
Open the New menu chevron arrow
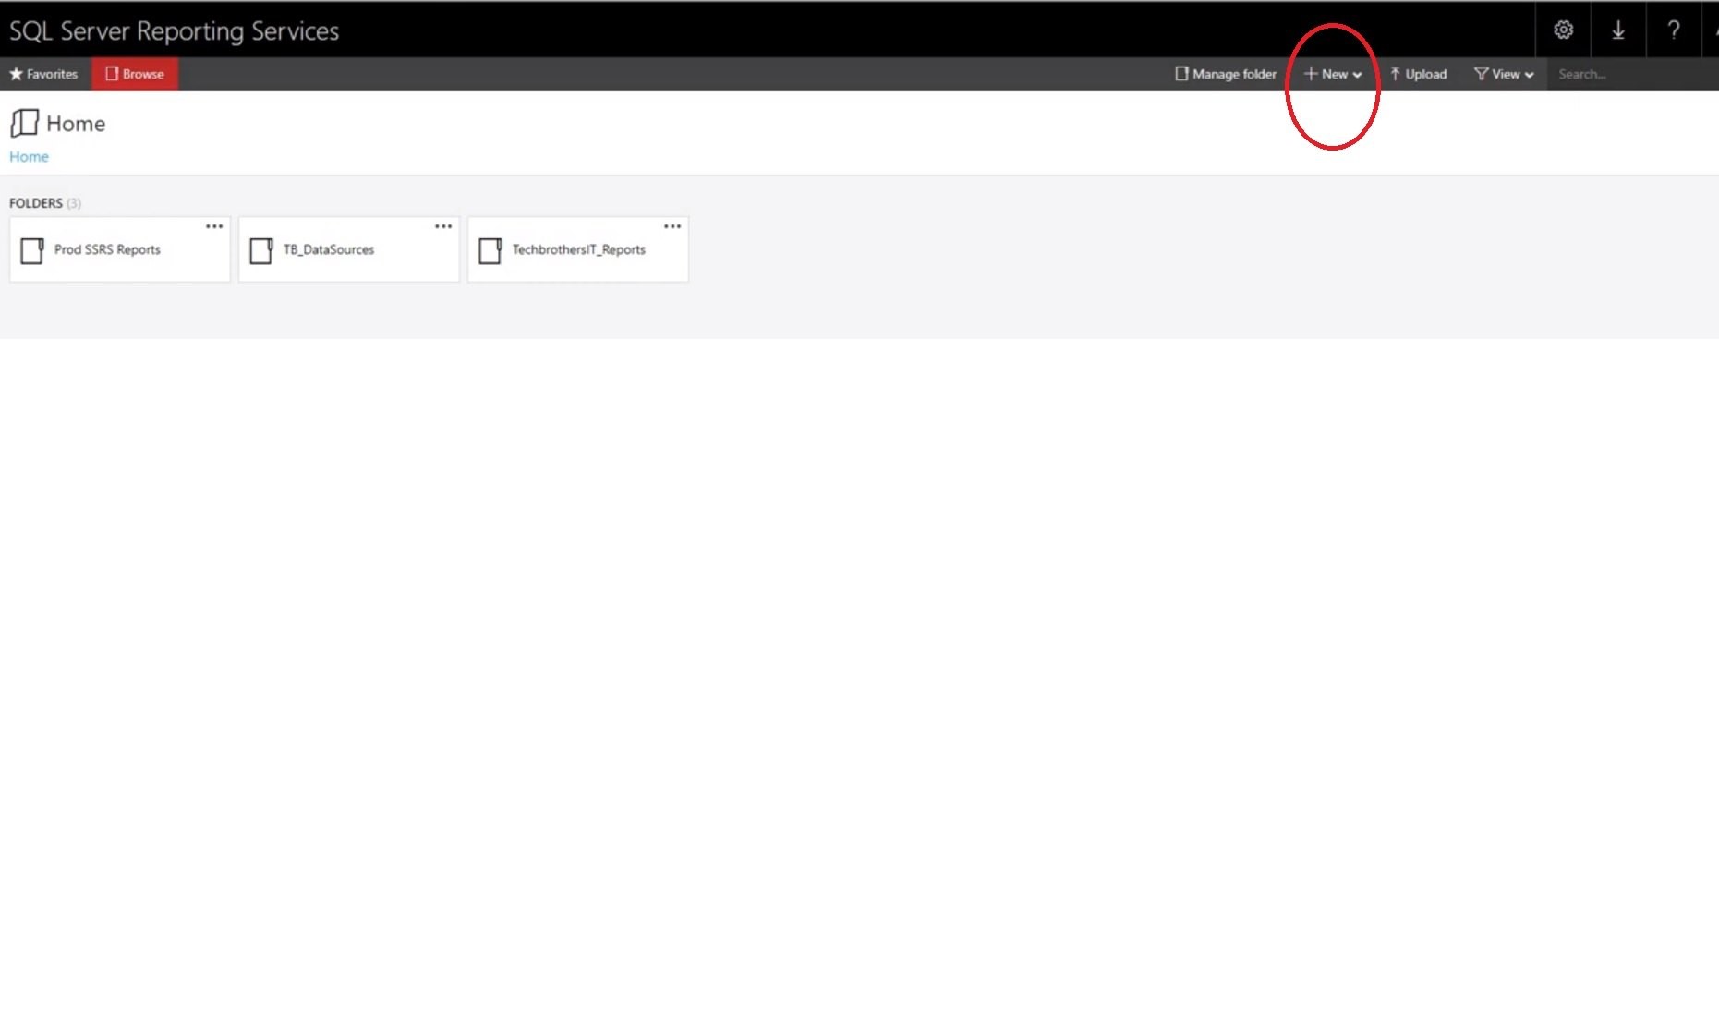tap(1358, 75)
